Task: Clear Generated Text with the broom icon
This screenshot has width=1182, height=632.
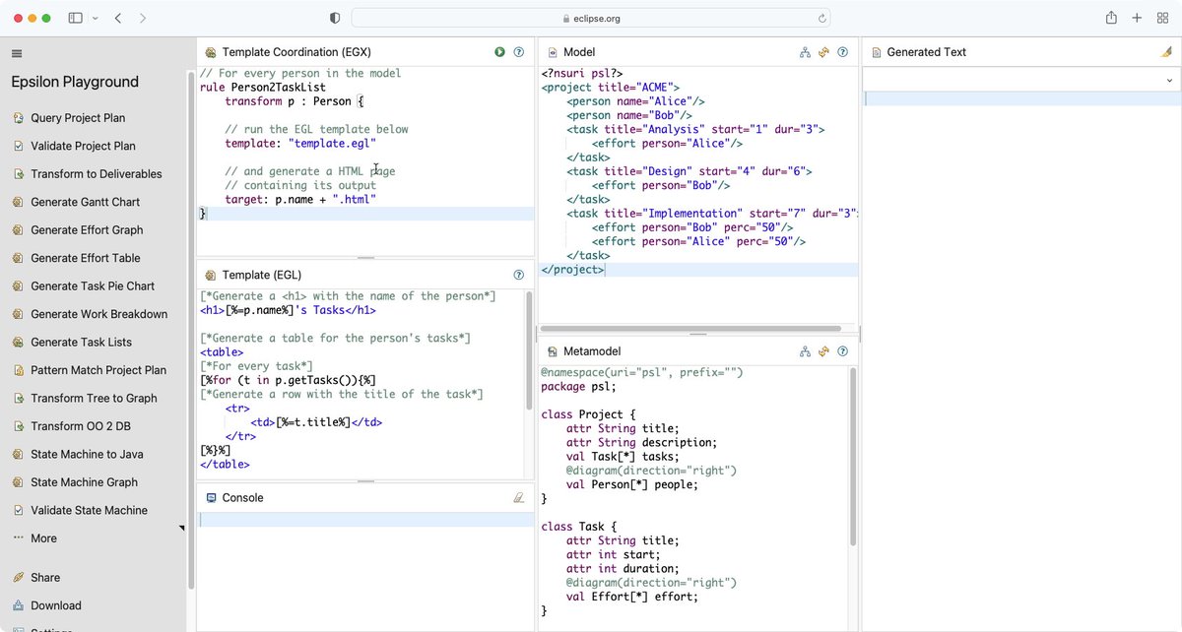Action: [x=1166, y=52]
